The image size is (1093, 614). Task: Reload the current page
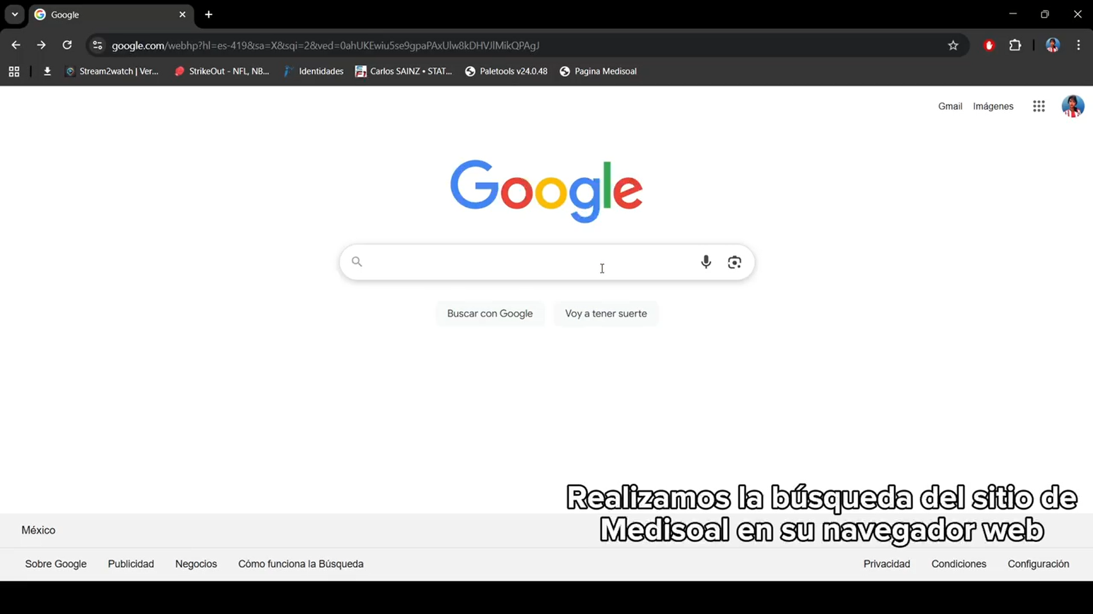pos(67,45)
